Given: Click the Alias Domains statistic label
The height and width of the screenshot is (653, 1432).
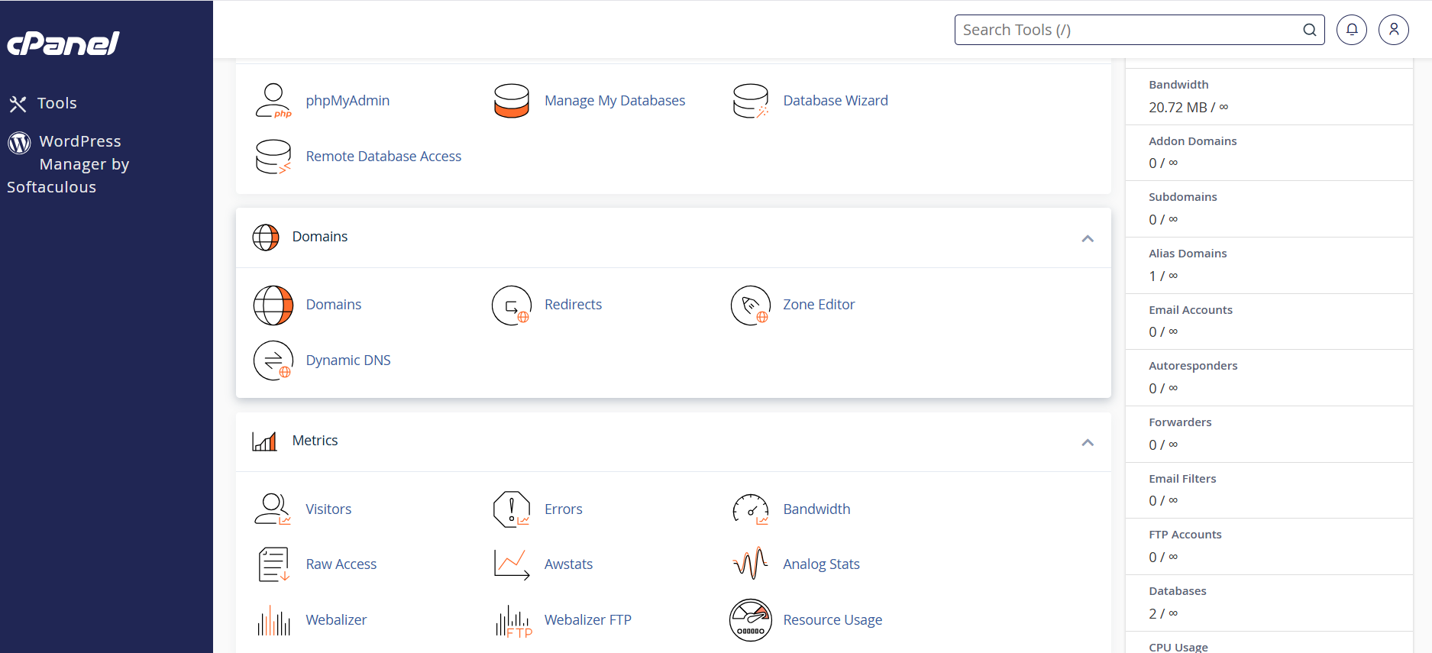Looking at the screenshot, I should 1188,254.
